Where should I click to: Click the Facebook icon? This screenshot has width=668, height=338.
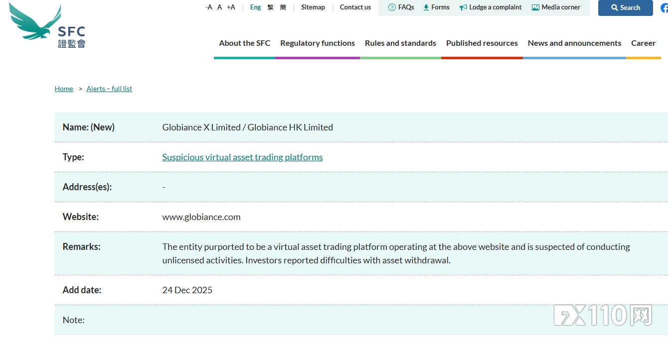tap(664, 7)
